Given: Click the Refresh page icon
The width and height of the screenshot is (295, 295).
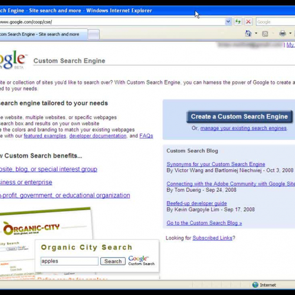Looking at the screenshot, I should (x=238, y=22).
